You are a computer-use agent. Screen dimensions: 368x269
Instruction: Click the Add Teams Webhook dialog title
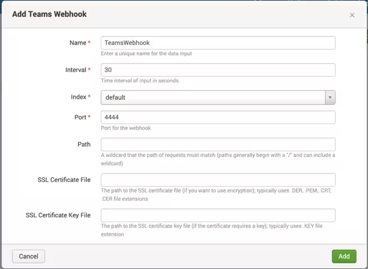(x=50, y=14)
